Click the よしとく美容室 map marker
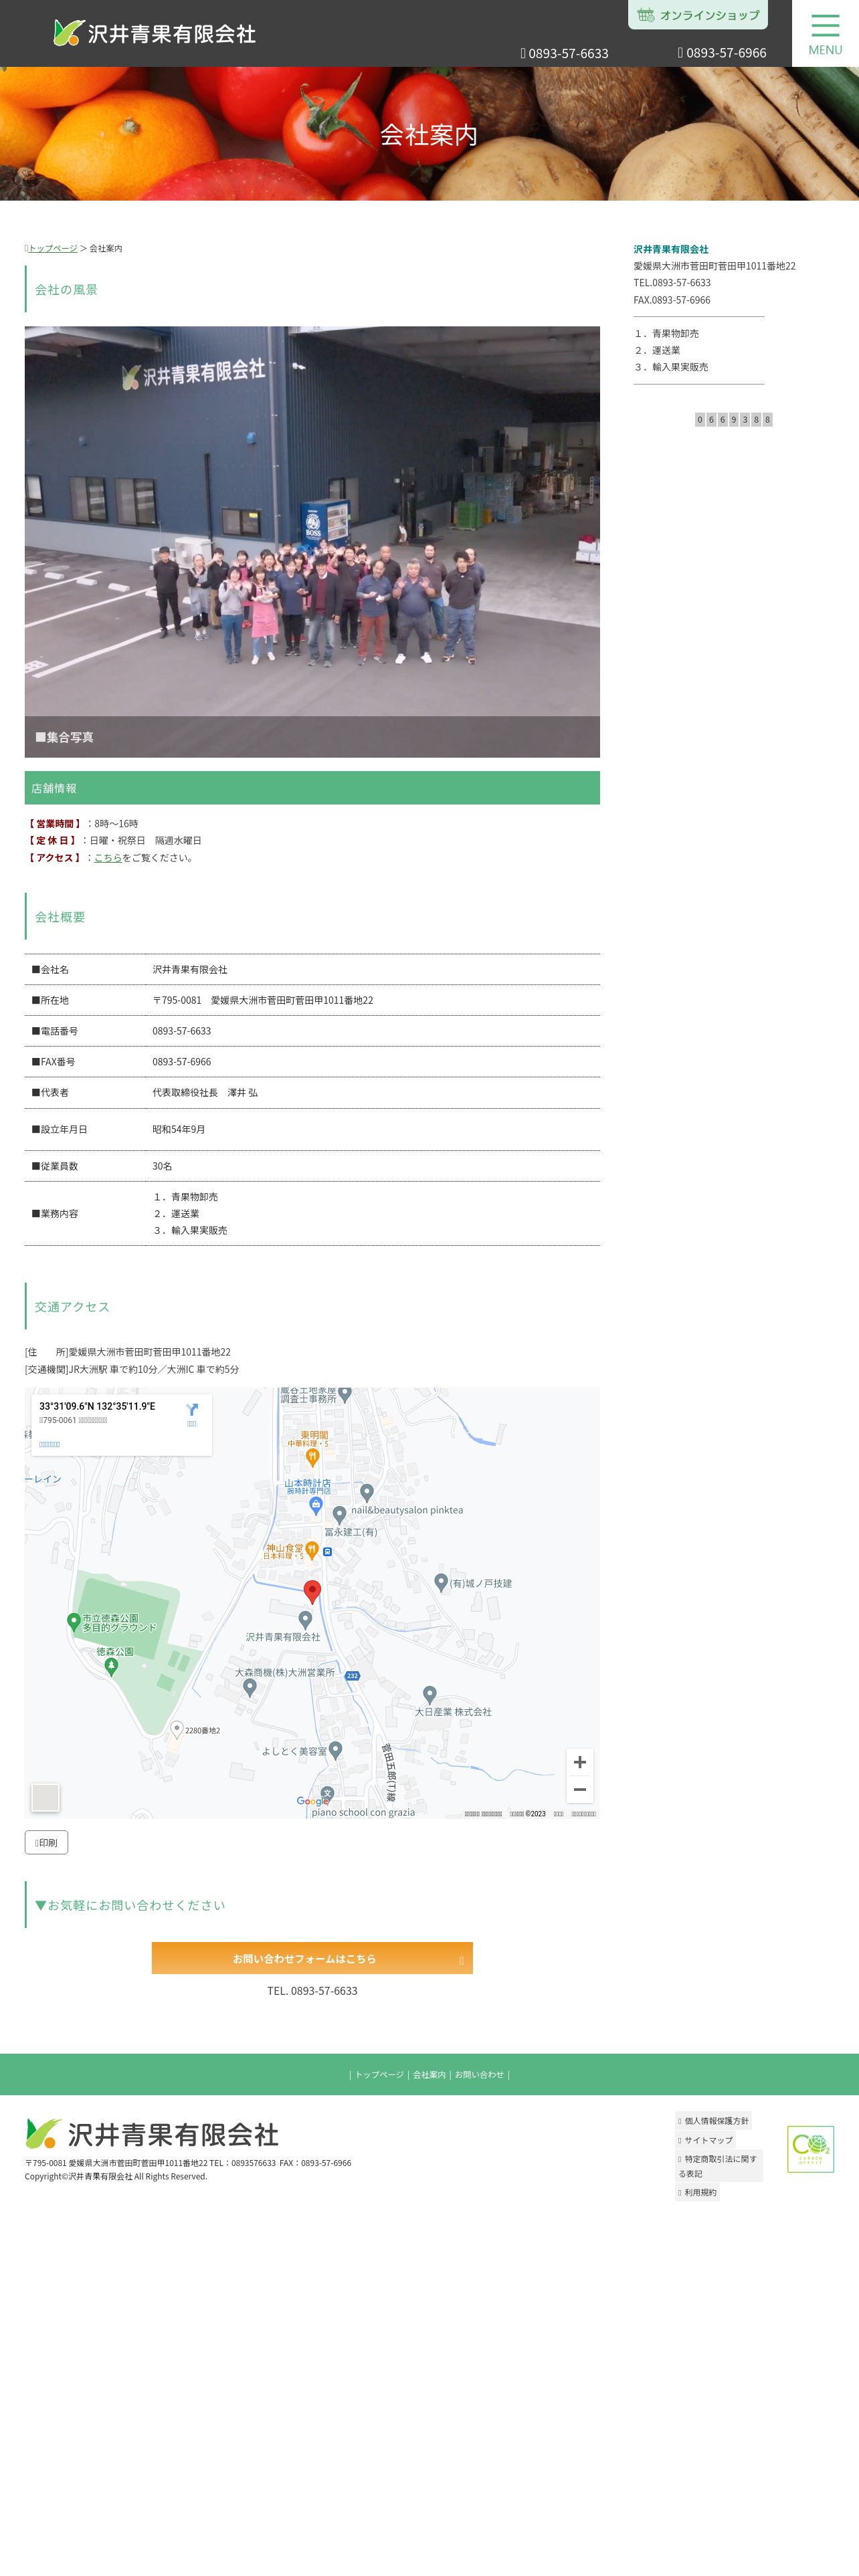This screenshot has height=2576, width=859. coord(336,1750)
